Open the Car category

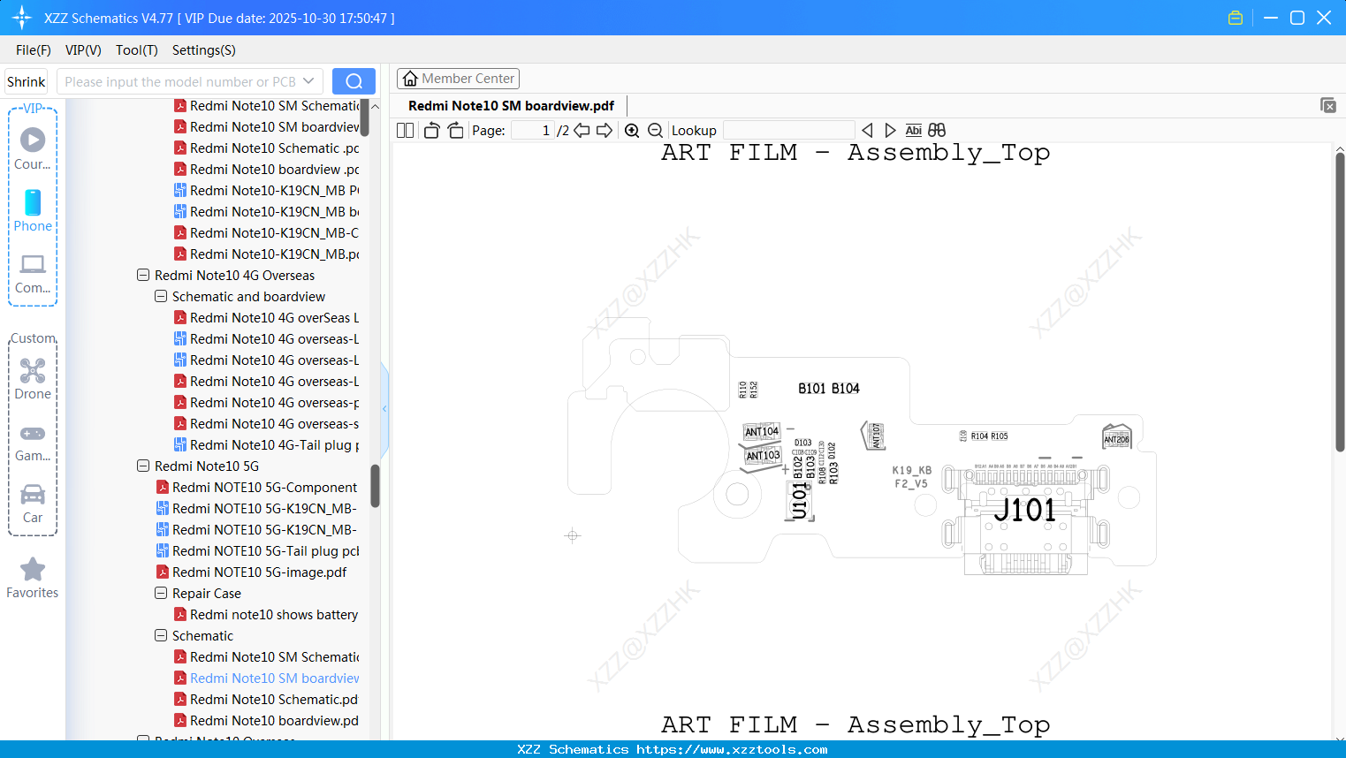coord(33,503)
